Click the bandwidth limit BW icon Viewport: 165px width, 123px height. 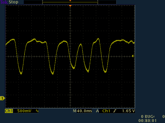pos(37,111)
